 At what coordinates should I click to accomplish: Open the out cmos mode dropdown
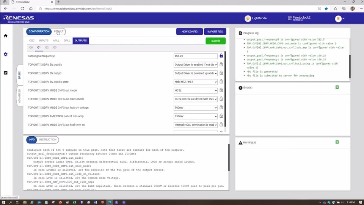tap(196, 99)
